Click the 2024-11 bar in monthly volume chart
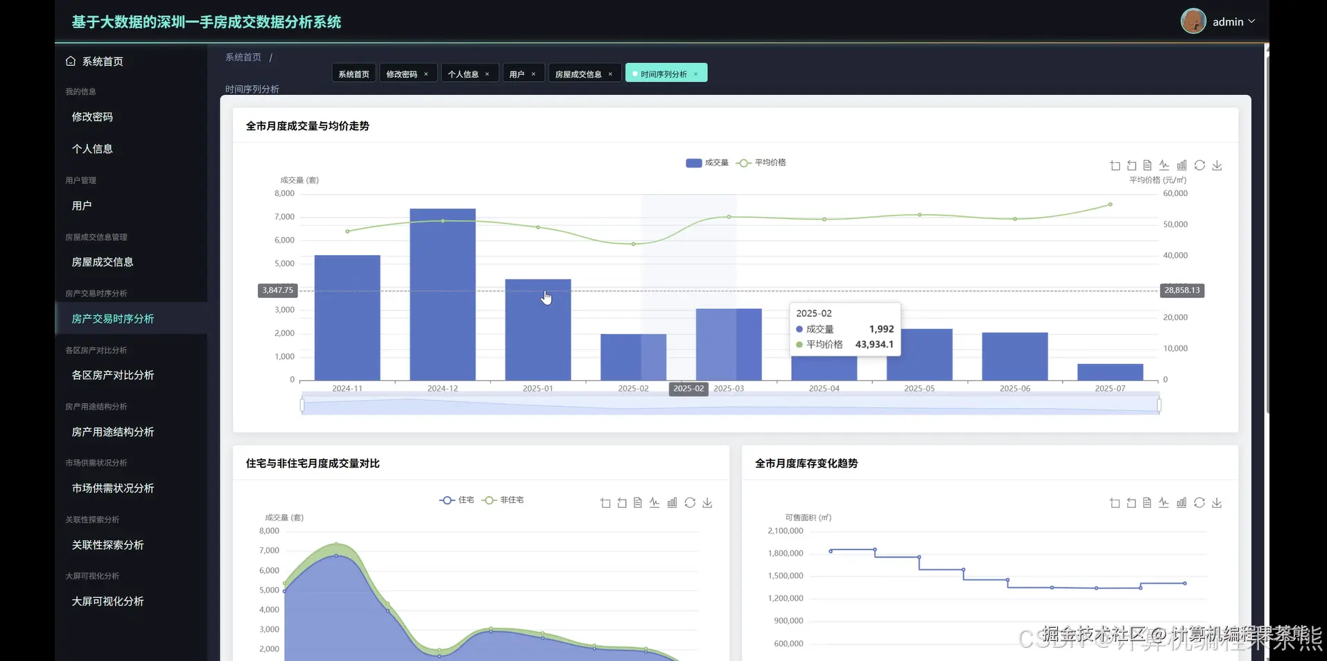1327x661 pixels. click(x=347, y=318)
